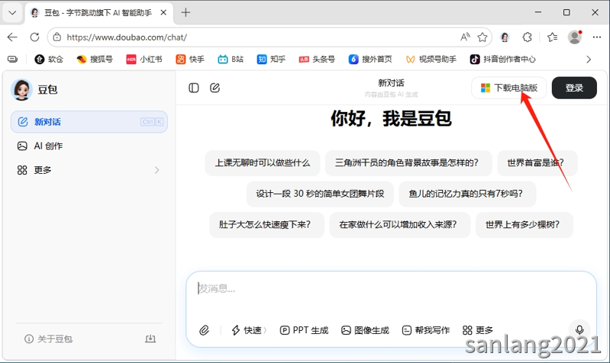
Task: Choose suggestion 设计一段 30 秒的简单女团舞片段
Action: (x=320, y=194)
